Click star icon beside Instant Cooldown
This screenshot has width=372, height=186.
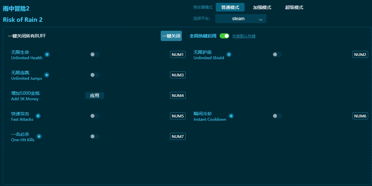[231, 116]
